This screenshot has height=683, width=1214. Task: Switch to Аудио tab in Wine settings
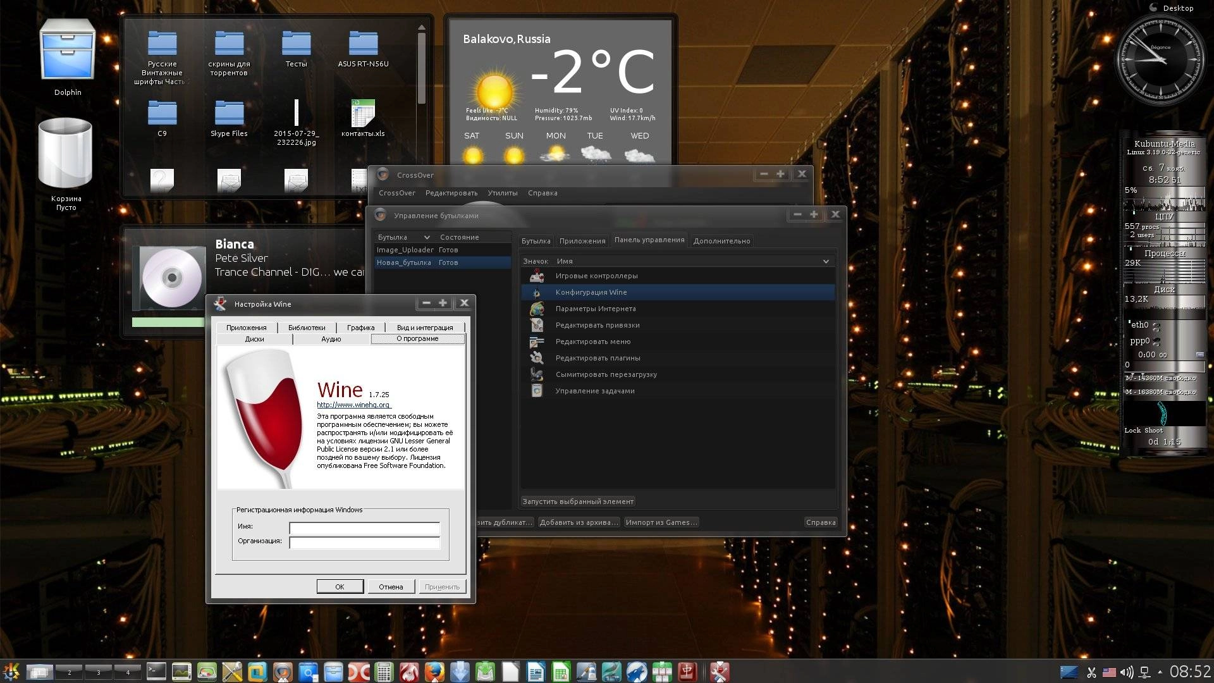(x=331, y=339)
